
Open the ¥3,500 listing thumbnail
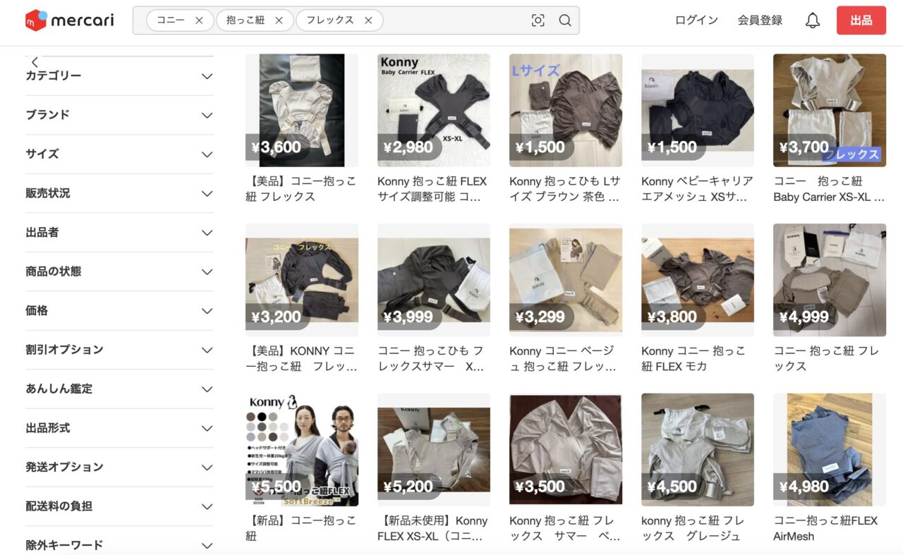(x=566, y=450)
